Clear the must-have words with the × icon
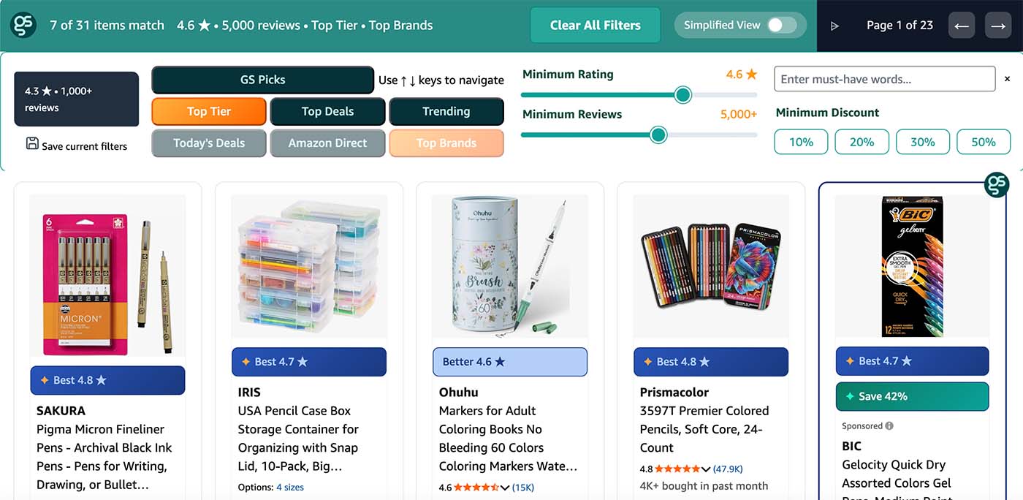Viewport: 1023px width, 500px height. 1007,78
